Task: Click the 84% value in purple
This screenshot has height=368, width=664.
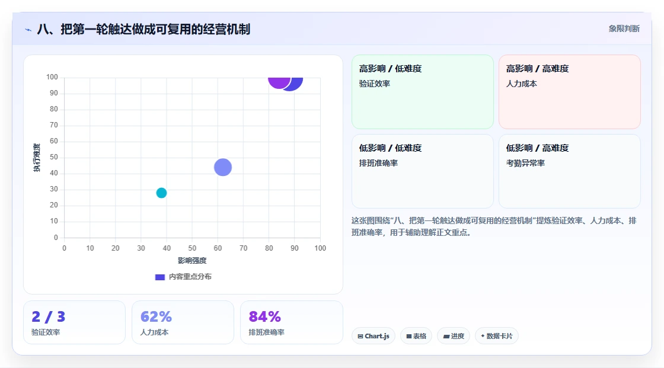Action: (x=264, y=316)
